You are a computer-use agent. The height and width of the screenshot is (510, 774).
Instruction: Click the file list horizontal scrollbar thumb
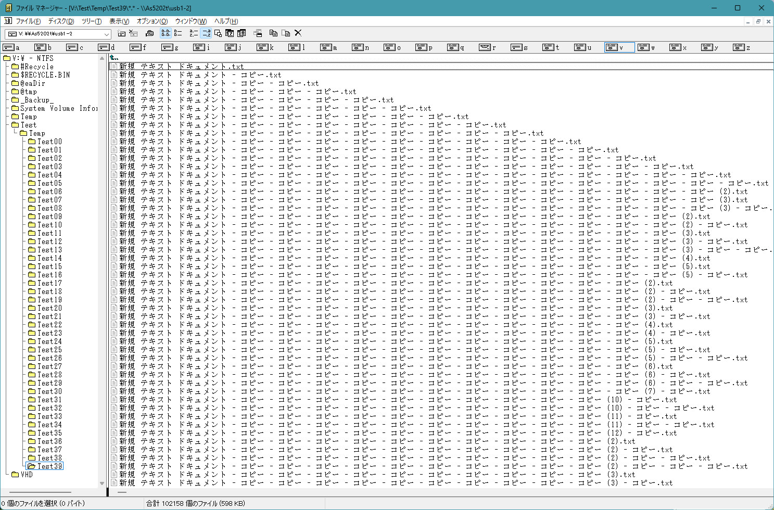pos(122,492)
